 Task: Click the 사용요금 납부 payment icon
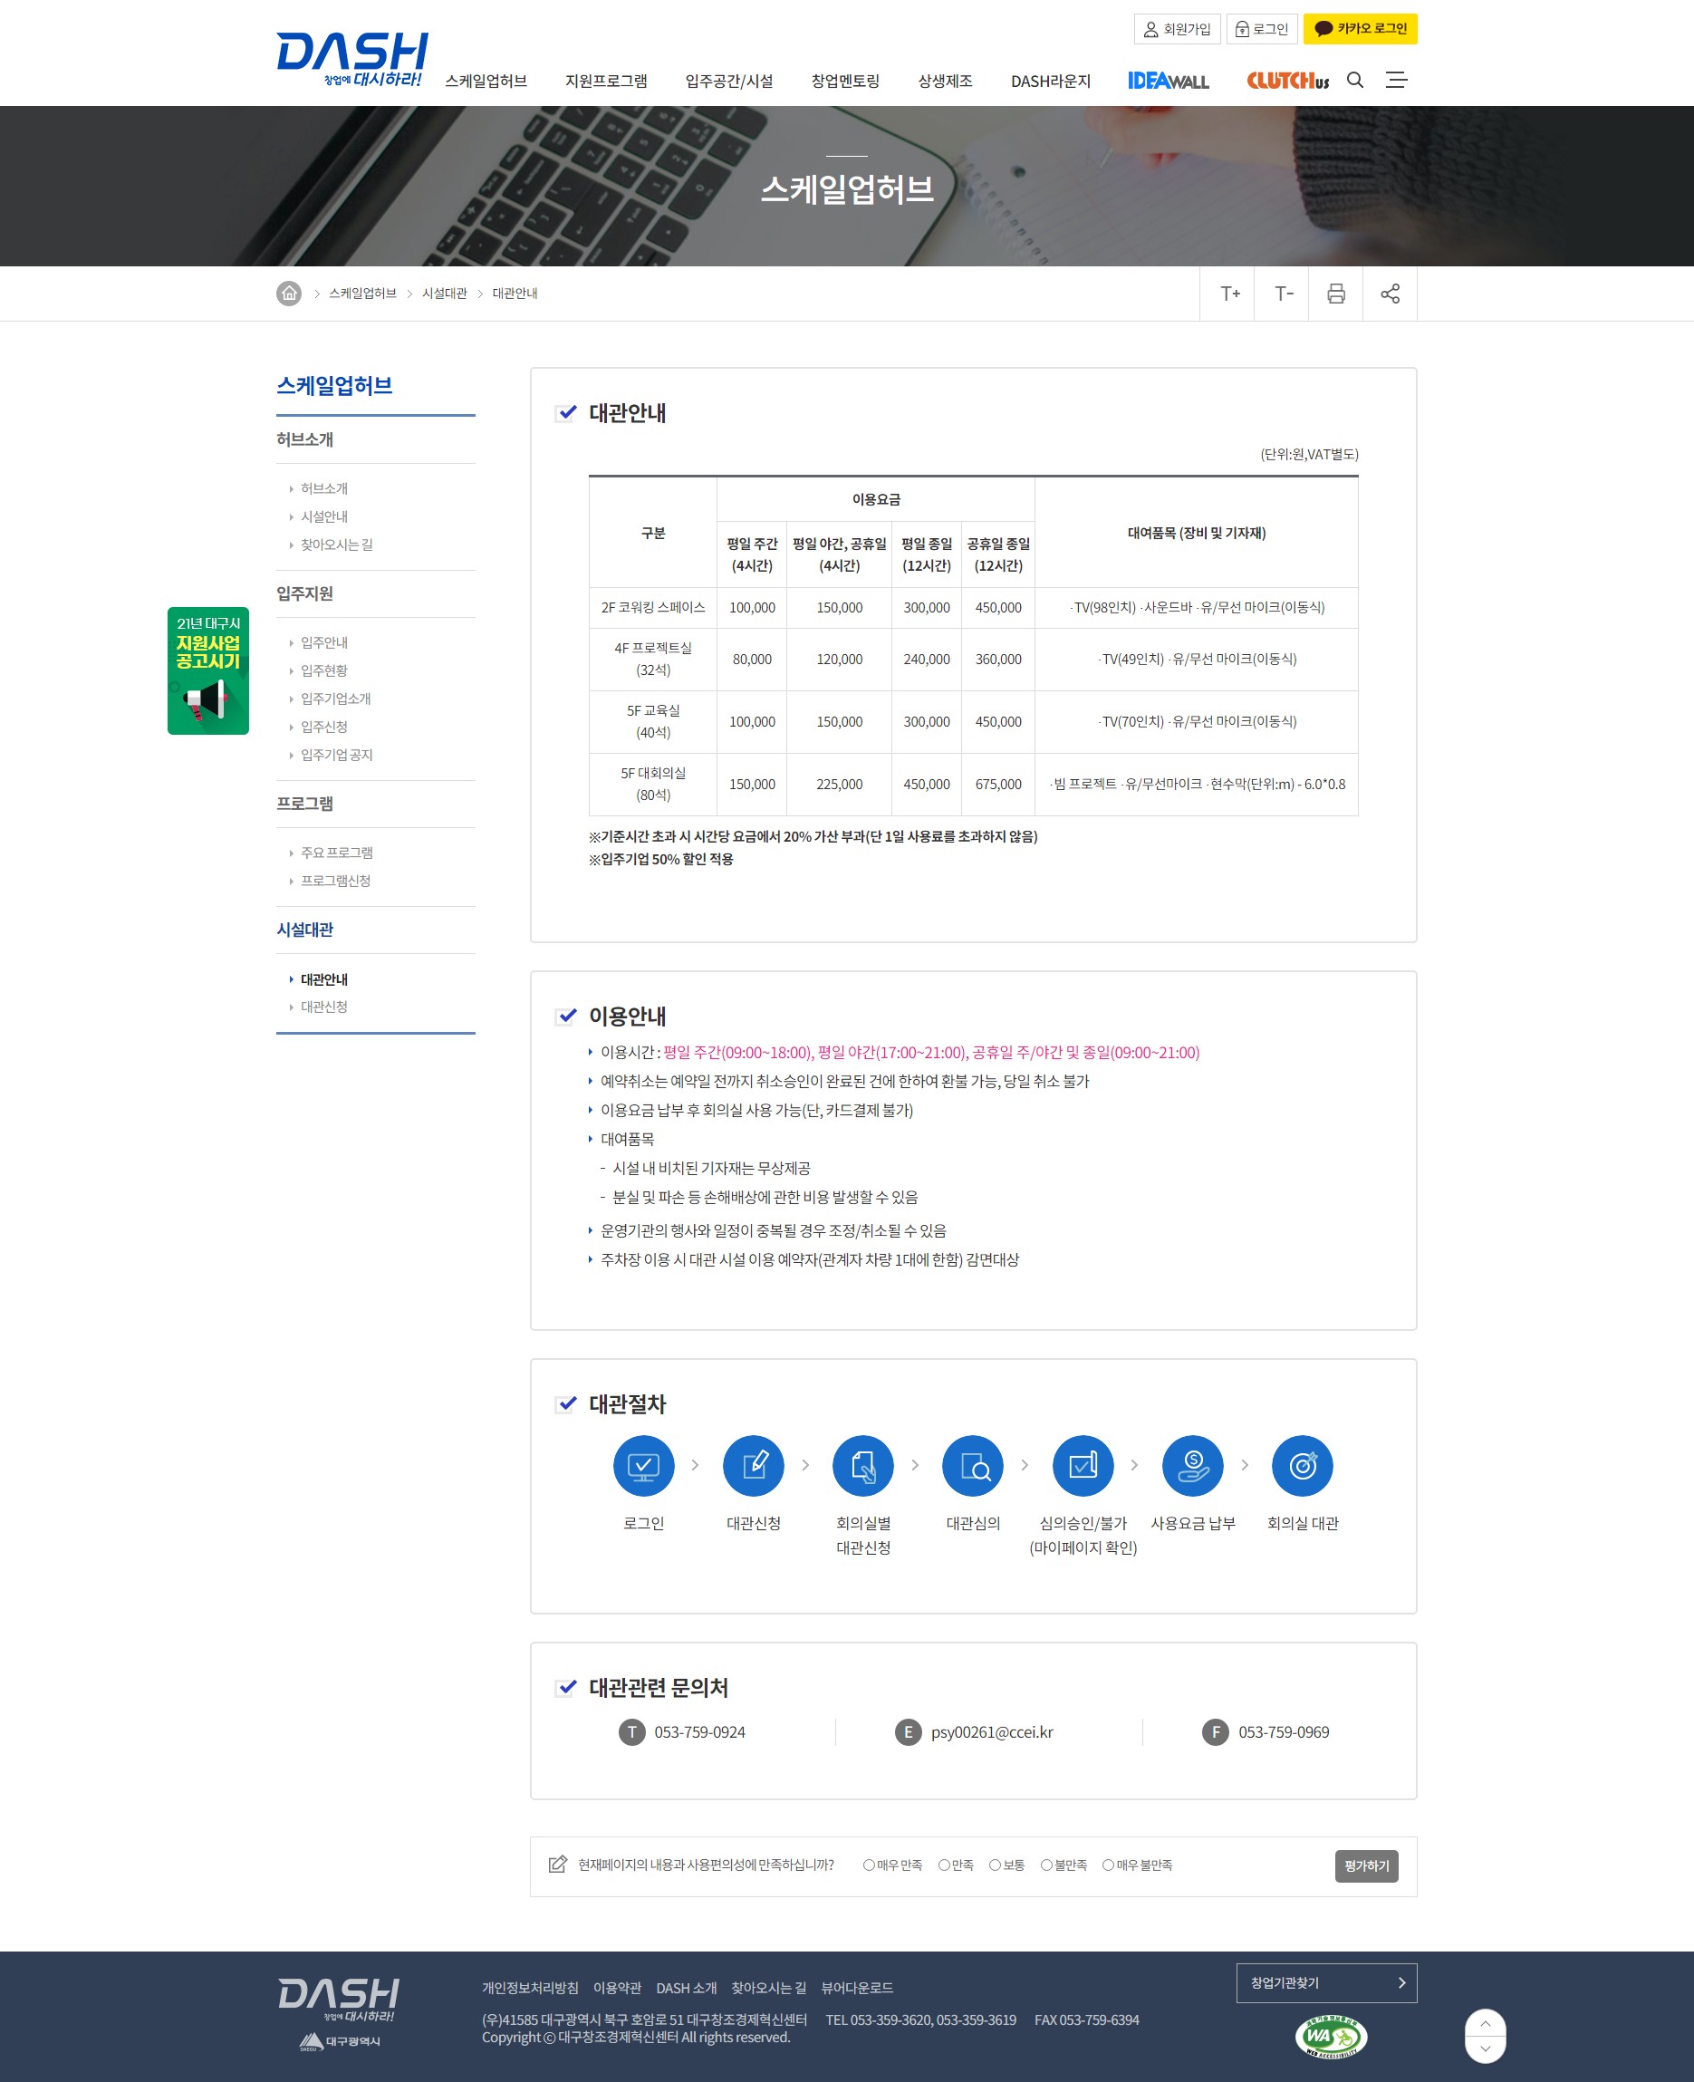(1192, 1465)
